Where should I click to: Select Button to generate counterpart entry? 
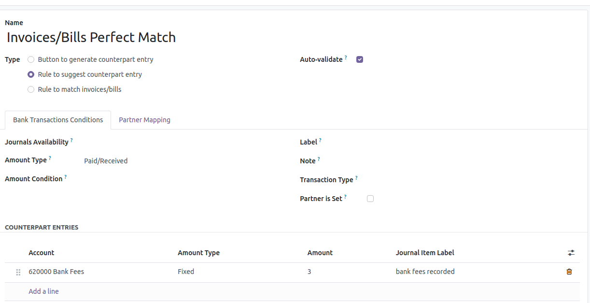tap(31, 59)
